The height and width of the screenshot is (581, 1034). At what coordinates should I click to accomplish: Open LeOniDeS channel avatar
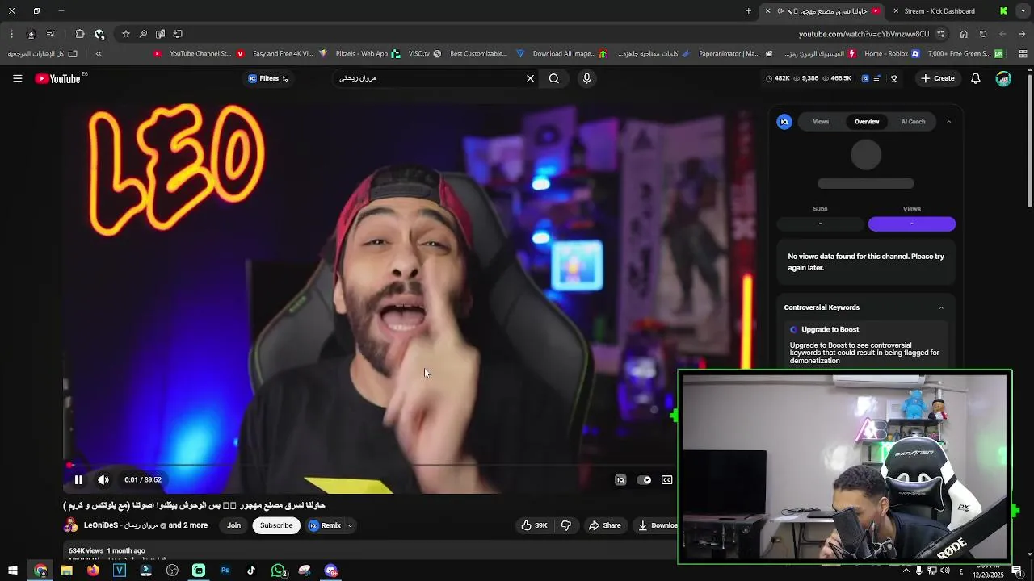(70, 525)
